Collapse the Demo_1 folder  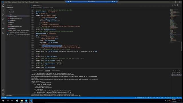click(x=11, y=12)
